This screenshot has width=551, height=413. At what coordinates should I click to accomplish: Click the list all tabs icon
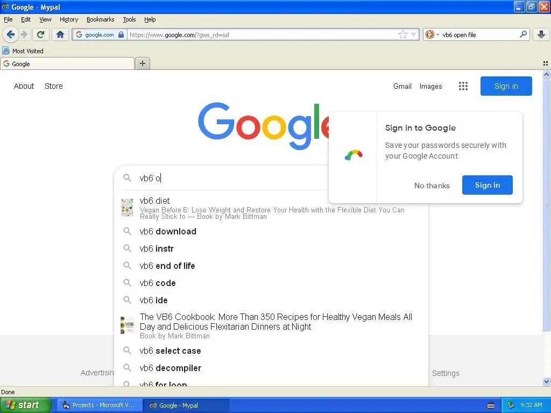(x=546, y=63)
